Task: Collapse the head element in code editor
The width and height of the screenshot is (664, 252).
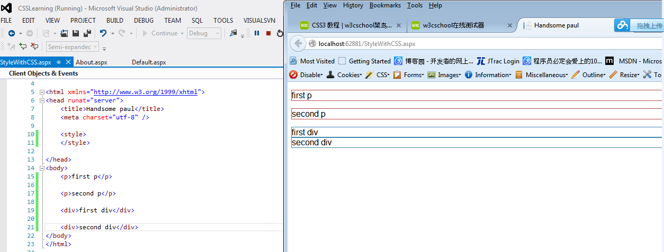Action: point(42,100)
